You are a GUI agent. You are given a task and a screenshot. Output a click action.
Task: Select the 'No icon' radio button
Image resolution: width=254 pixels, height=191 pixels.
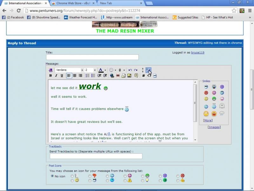[52, 176]
